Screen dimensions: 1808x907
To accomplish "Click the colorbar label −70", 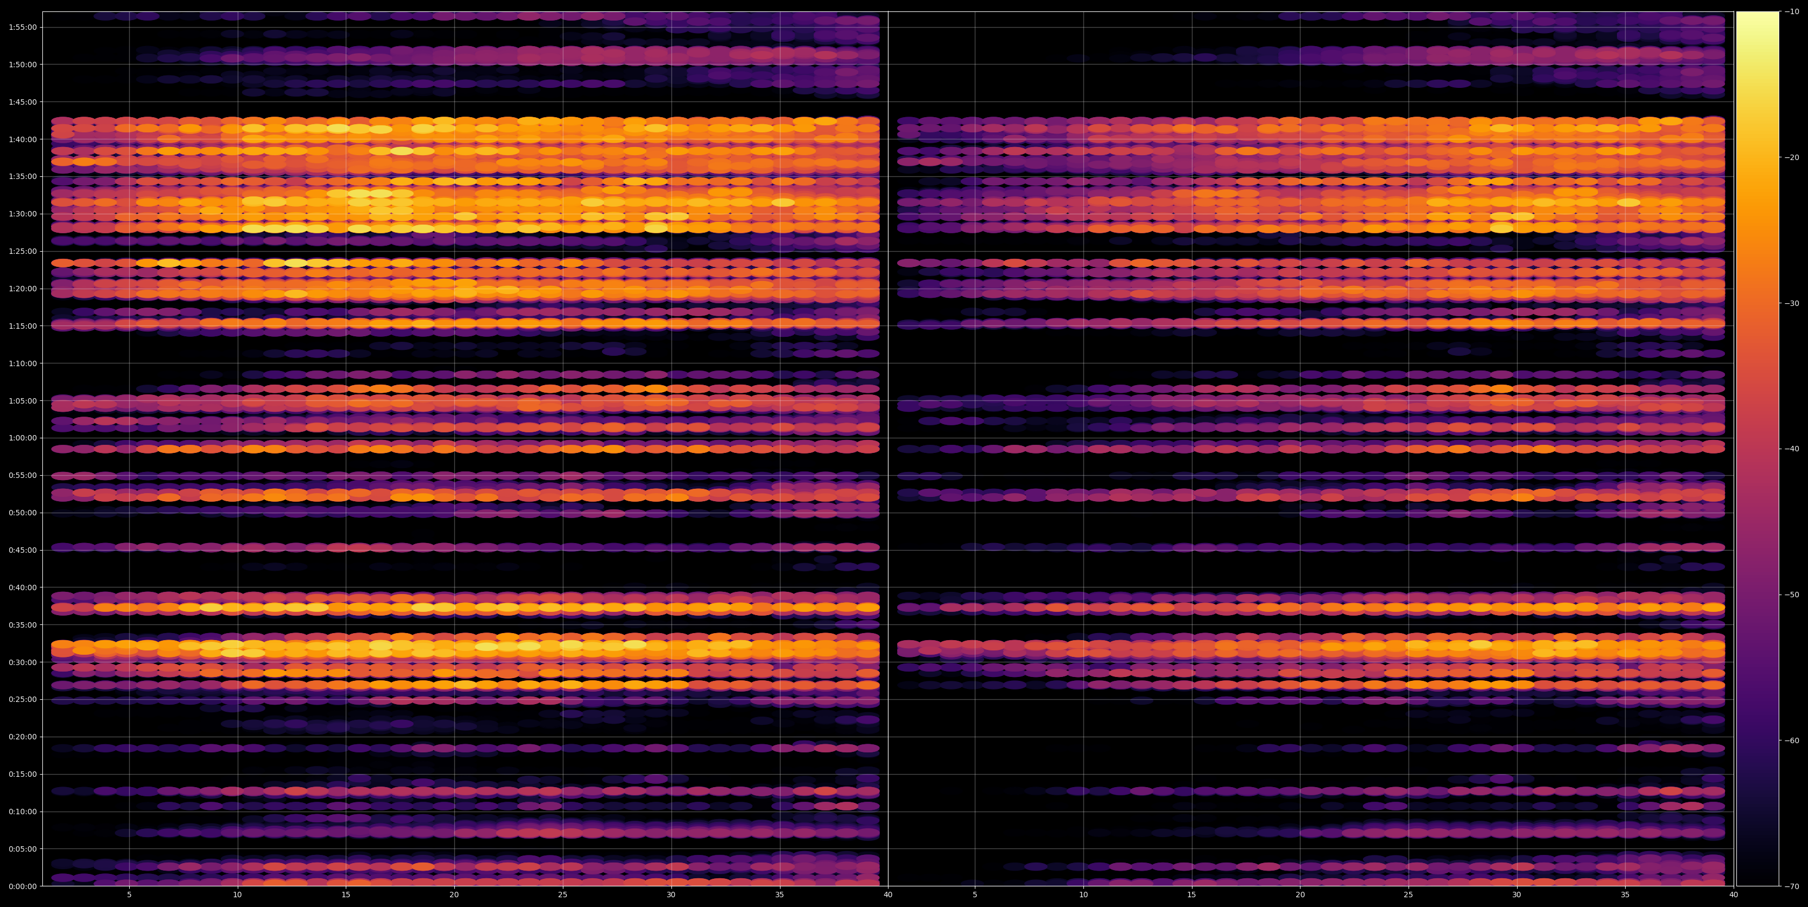I will [x=1791, y=886].
